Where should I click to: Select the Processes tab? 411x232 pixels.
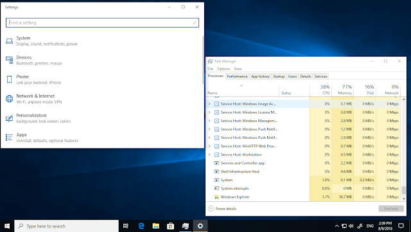pyautogui.click(x=216, y=76)
